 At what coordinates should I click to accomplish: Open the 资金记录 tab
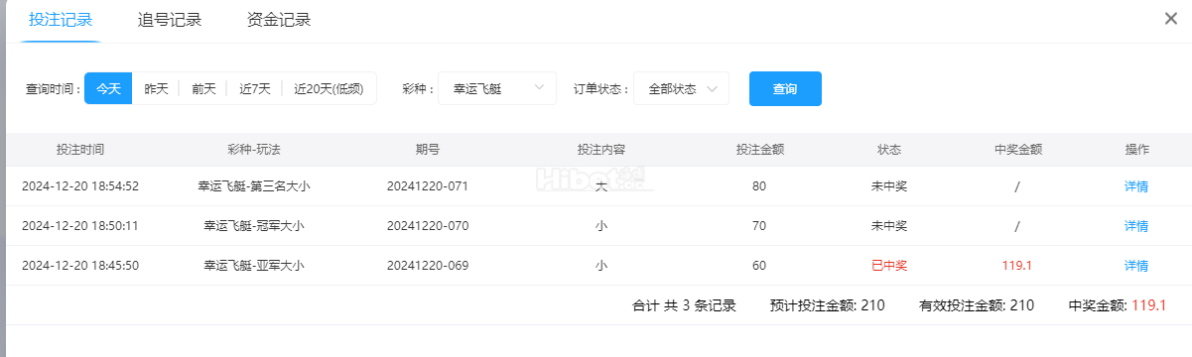(279, 20)
